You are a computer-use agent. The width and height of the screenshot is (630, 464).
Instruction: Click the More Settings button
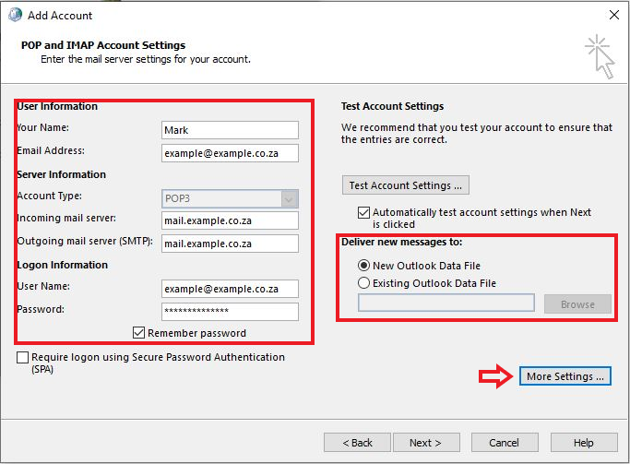click(x=565, y=376)
